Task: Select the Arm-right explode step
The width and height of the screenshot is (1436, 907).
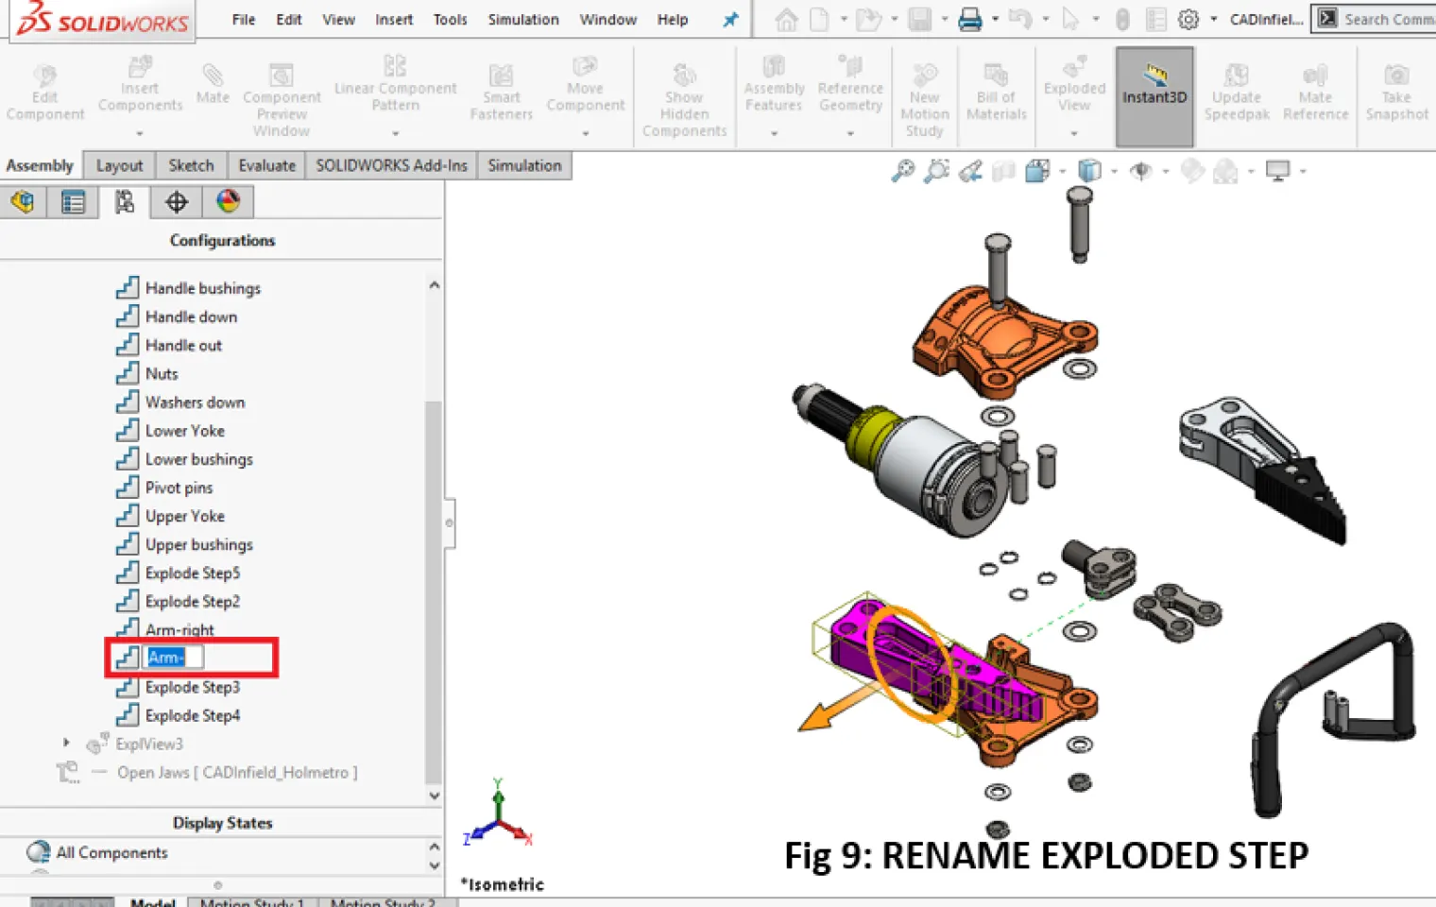Action: [179, 629]
